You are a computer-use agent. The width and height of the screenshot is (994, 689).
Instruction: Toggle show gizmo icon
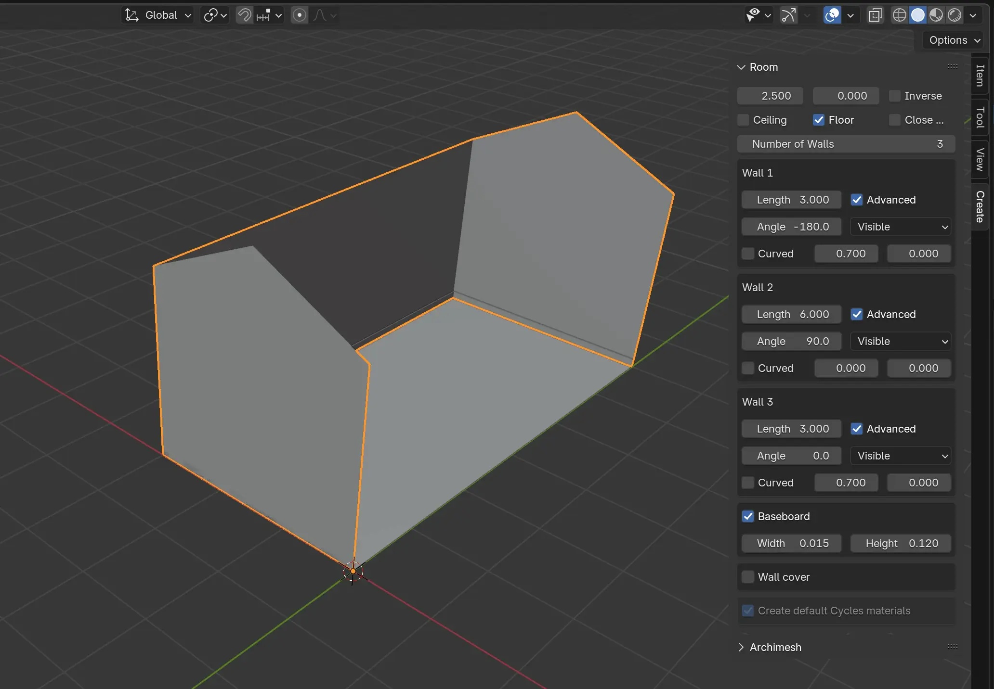pos(788,15)
